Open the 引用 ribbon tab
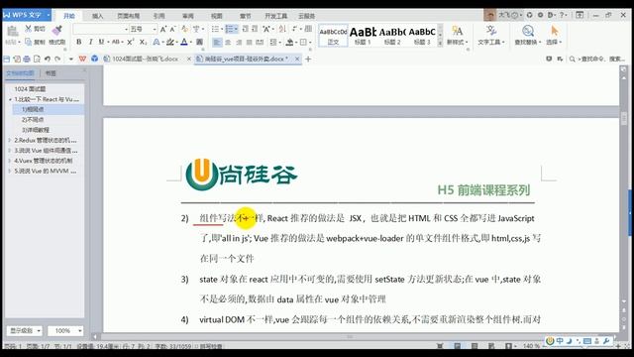The image size is (634, 357). (158, 16)
